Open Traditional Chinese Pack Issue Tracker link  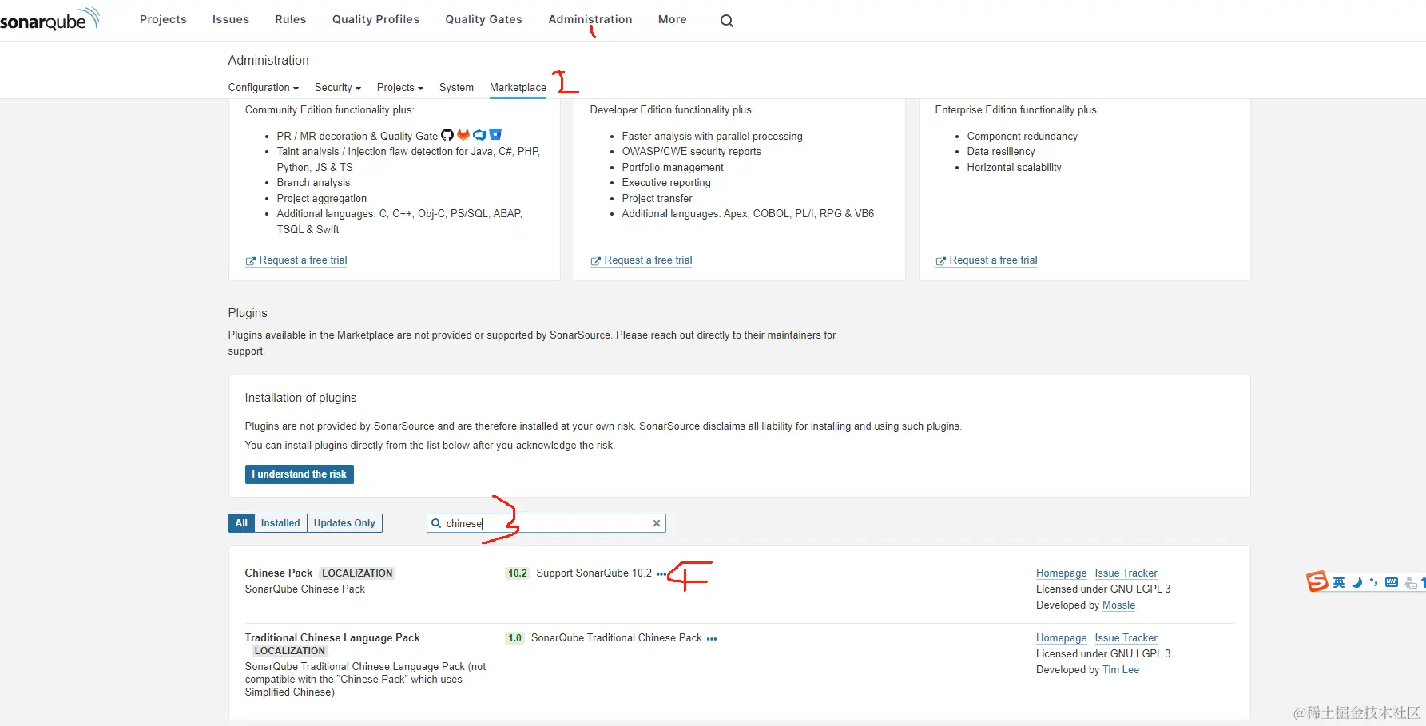pos(1126,638)
